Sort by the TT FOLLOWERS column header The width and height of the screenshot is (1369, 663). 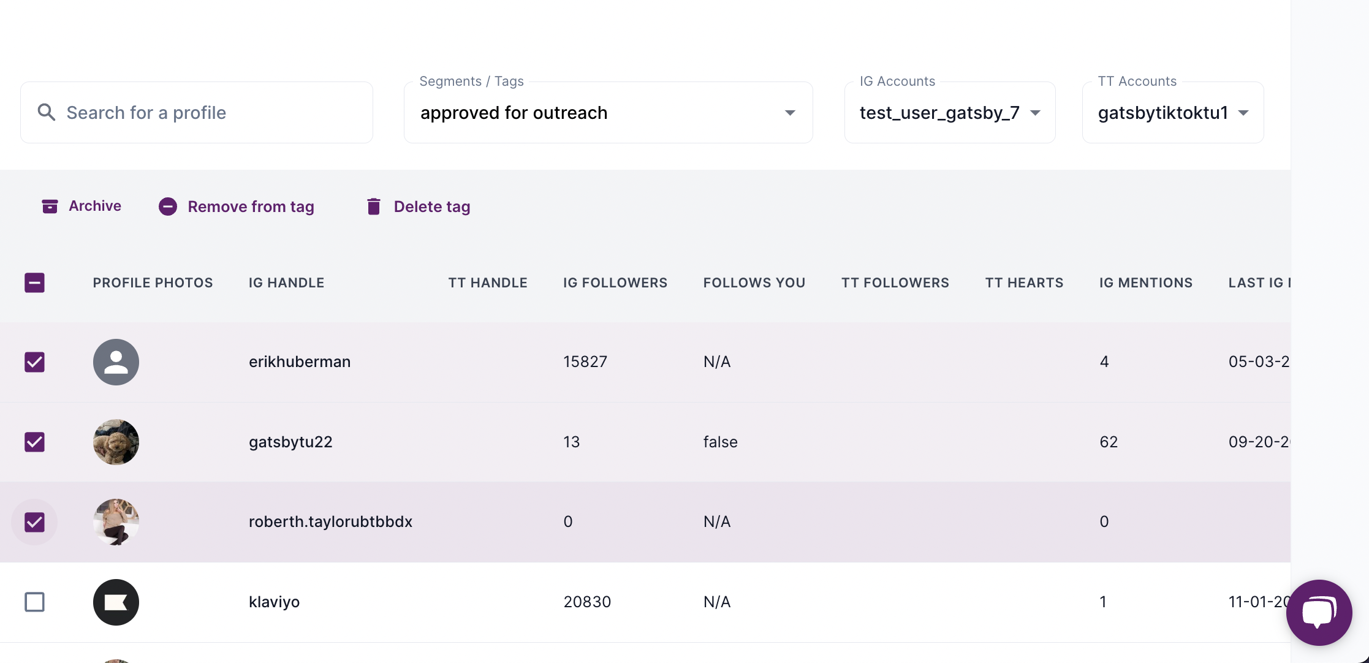point(895,282)
